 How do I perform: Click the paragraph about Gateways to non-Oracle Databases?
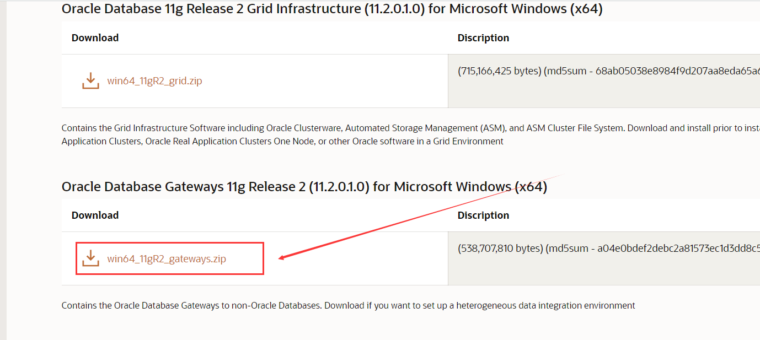[x=349, y=305]
